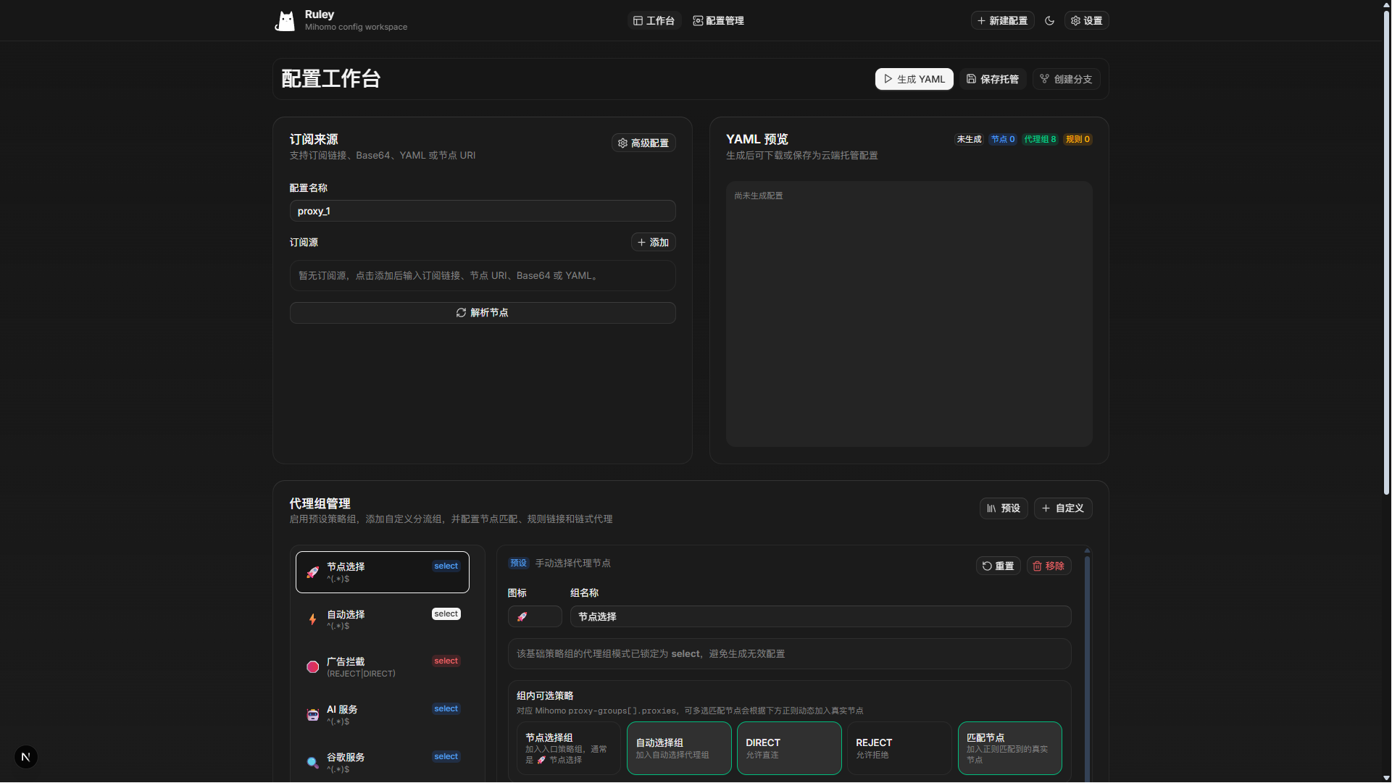Viewport: 1392px width, 783px height.
Task: Click the subscription empty-state hint box
Action: tap(483, 276)
